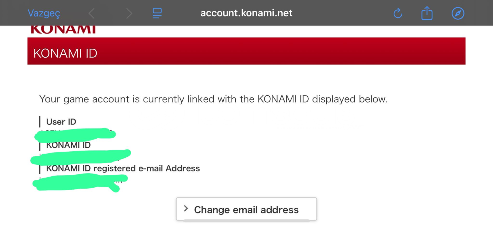The image size is (493, 227).
Task: Go forward with the right chevron
Action: coord(129,13)
